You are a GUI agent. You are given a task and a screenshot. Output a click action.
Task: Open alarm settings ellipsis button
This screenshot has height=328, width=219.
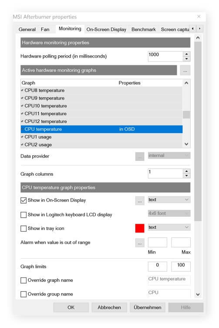pos(140,243)
